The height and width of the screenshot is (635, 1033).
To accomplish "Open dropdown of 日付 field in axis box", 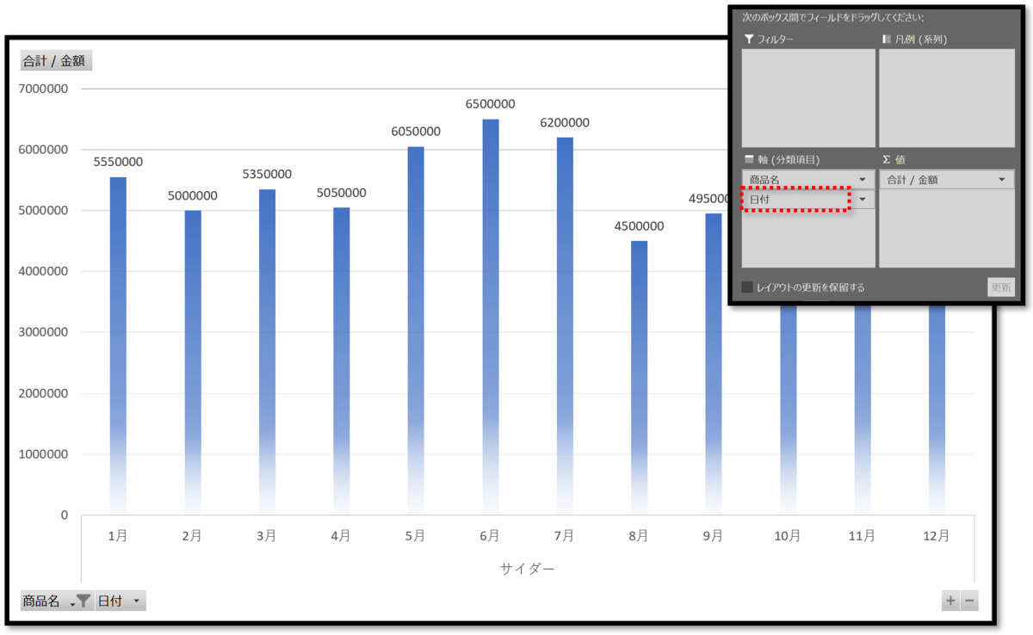I will [863, 200].
